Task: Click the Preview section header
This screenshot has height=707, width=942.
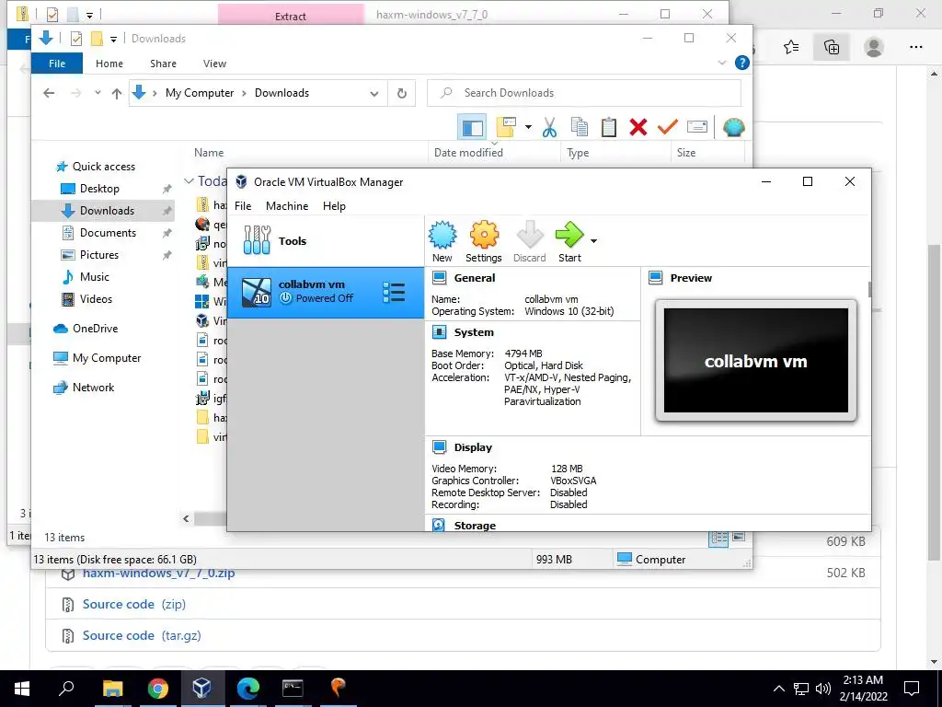Action: pyautogui.click(x=691, y=278)
